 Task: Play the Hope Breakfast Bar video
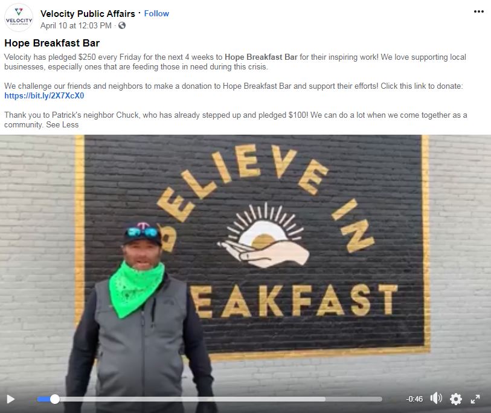(11, 399)
